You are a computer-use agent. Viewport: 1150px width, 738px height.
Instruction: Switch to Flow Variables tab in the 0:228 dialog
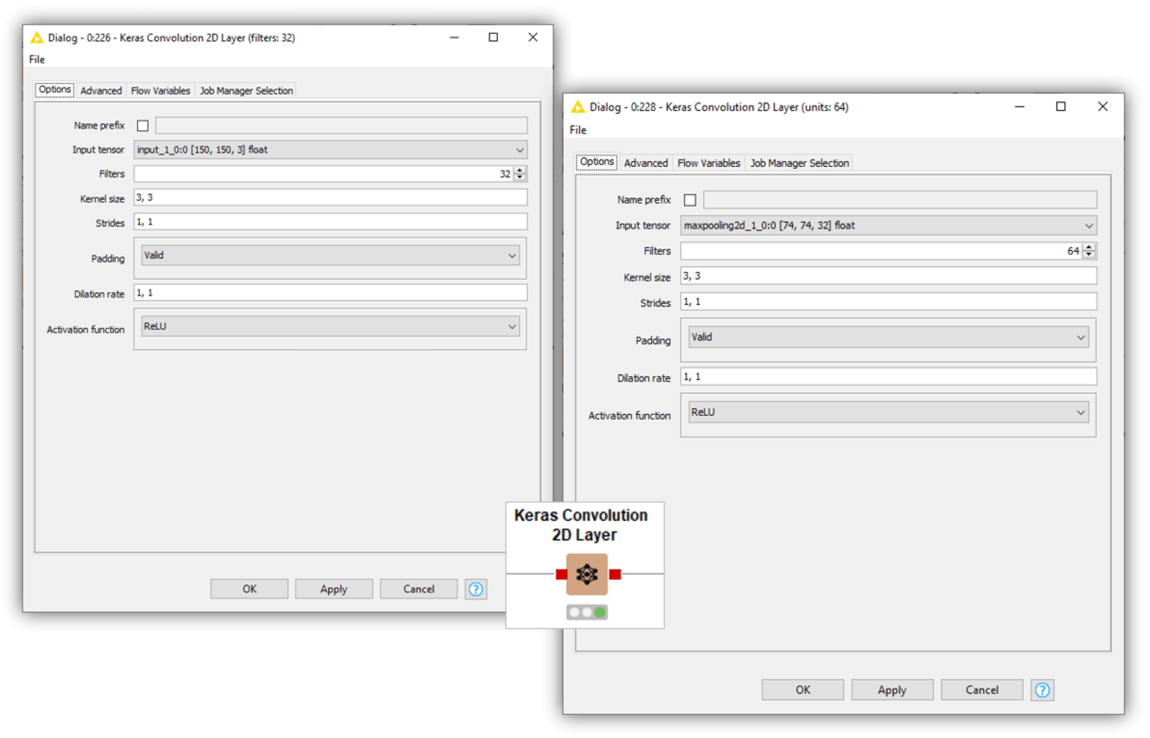[708, 163]
